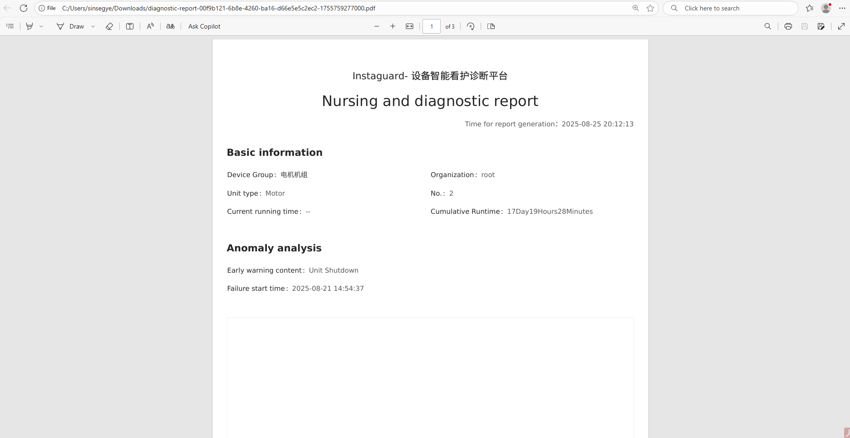The height and width of the screenshot is (438, 850).
Task: Click the Save icon in PDF toolbar
Action: [x=805, y=26]
